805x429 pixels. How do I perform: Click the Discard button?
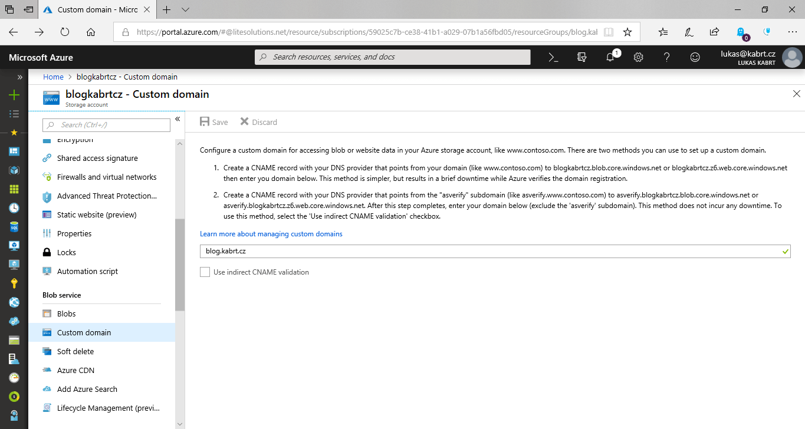pyautogui.click(x=258, y=122)
